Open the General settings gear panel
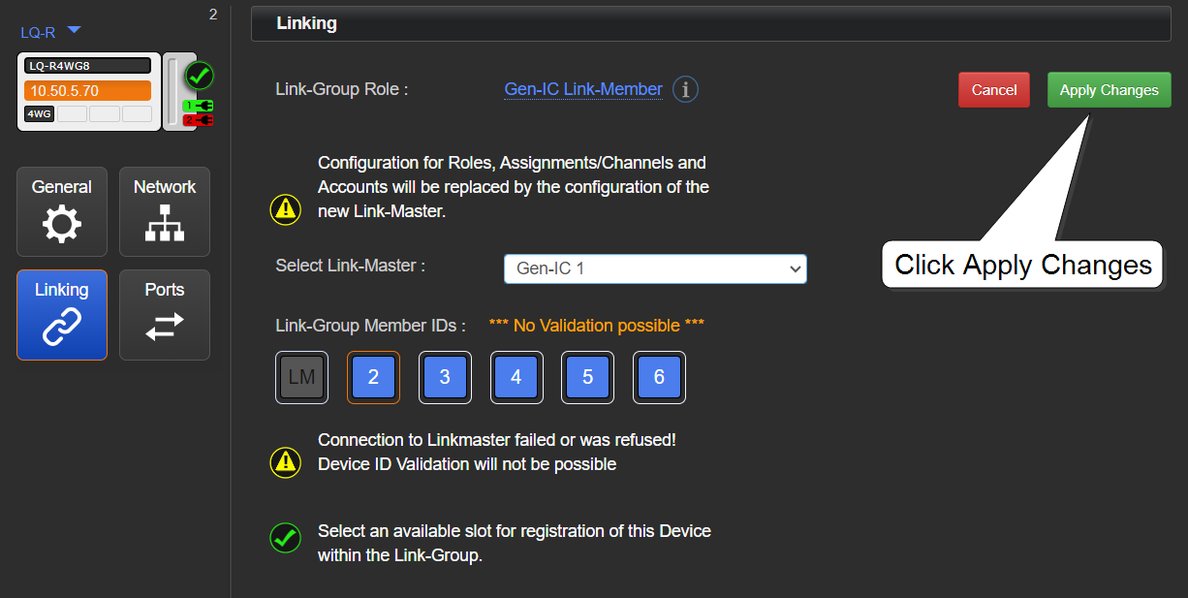The height and width of the screenshot is (598, 1188). pyautogui.click(x=62, y=211)
